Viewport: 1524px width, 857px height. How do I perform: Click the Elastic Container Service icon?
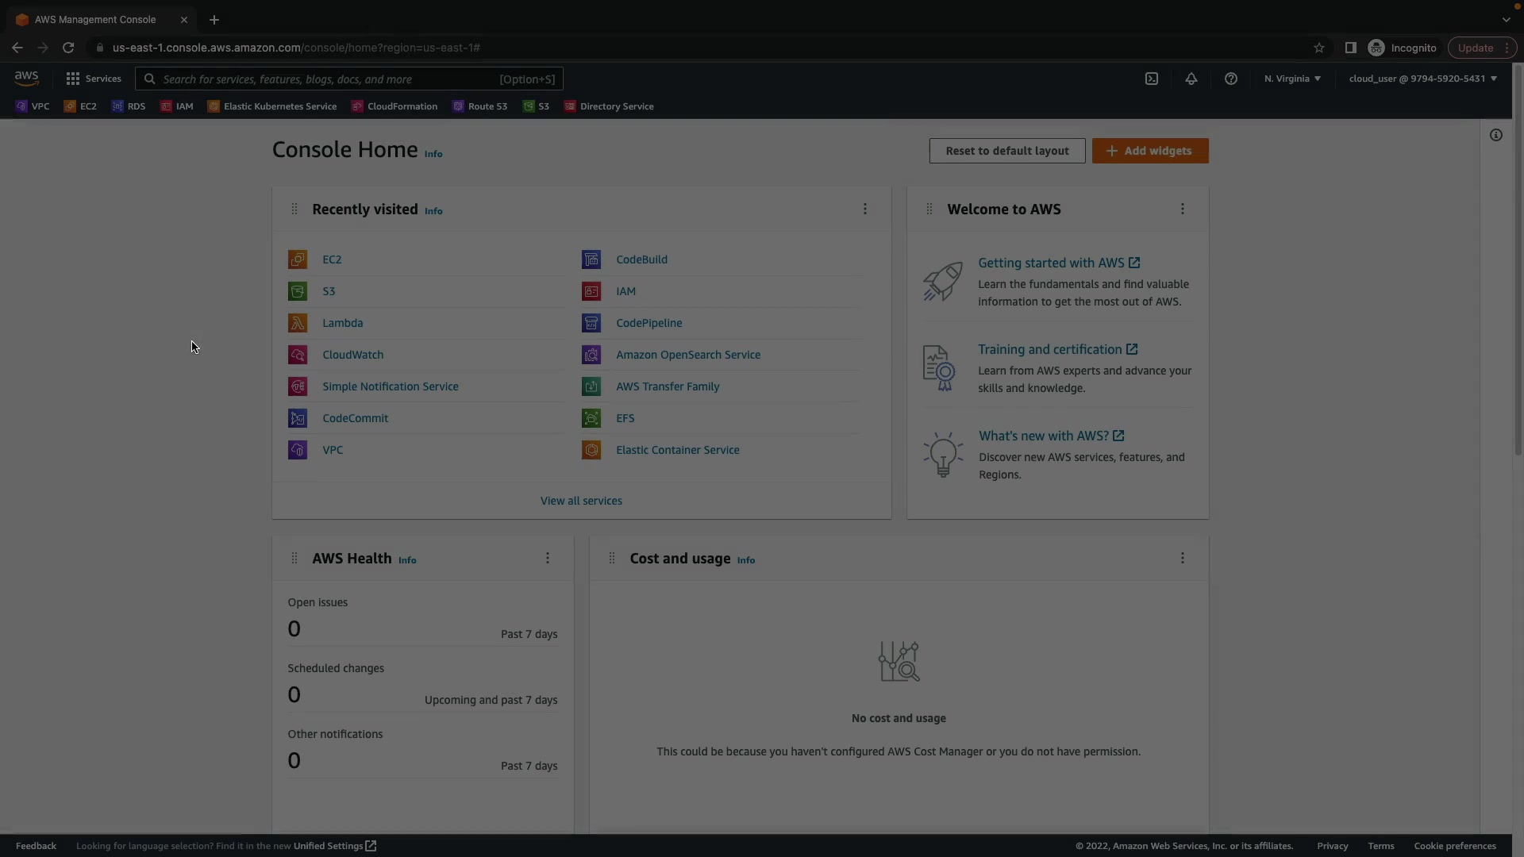[x=591, y=450]
